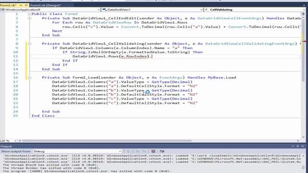Click Columns("c").ValueType on line 21

tap(116, 99)
